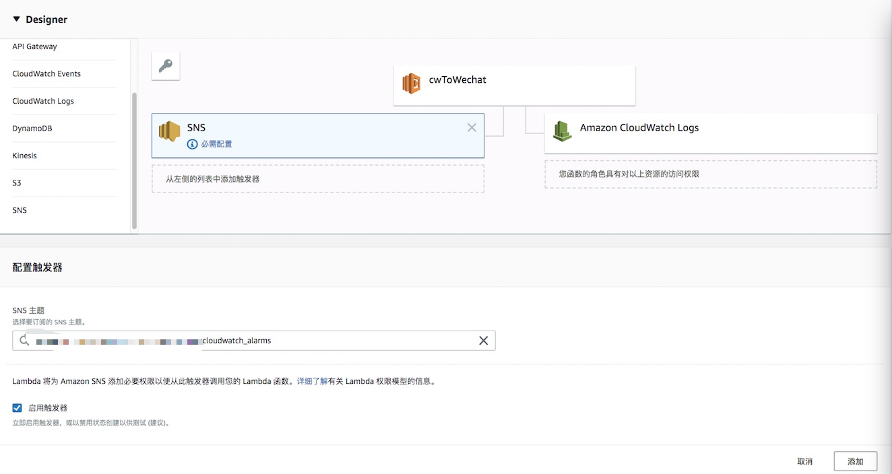Remove the SNS trigger with X

[x=472, y=128]
